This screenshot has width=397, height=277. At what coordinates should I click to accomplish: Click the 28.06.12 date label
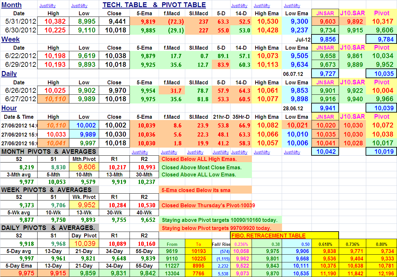(x=297, y=108)
